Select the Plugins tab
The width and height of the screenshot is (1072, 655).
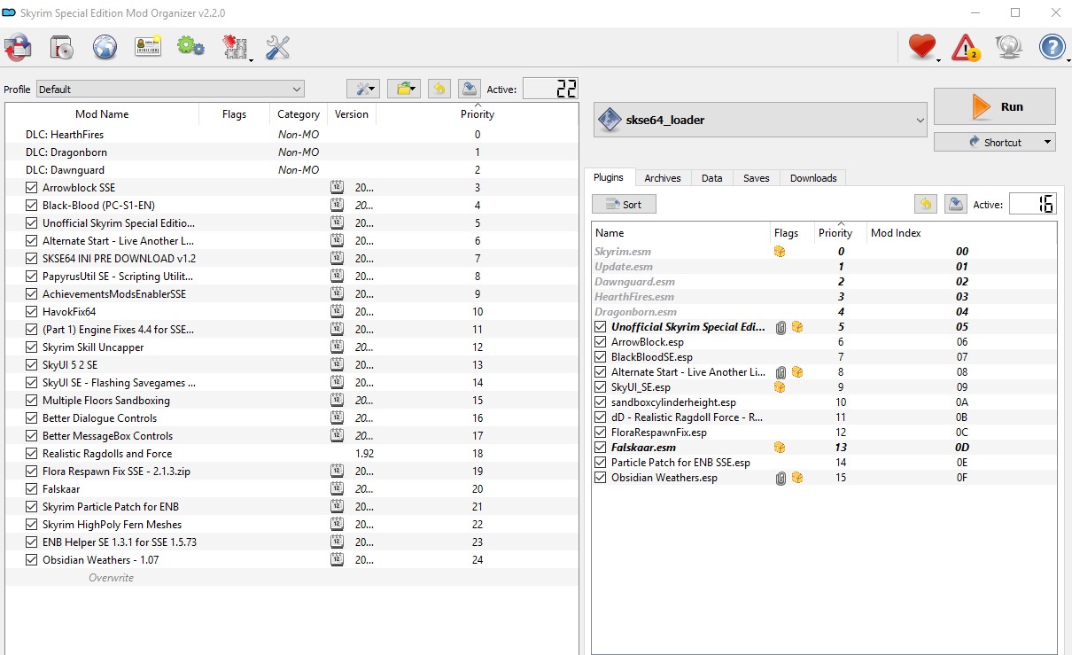(609, 177)
